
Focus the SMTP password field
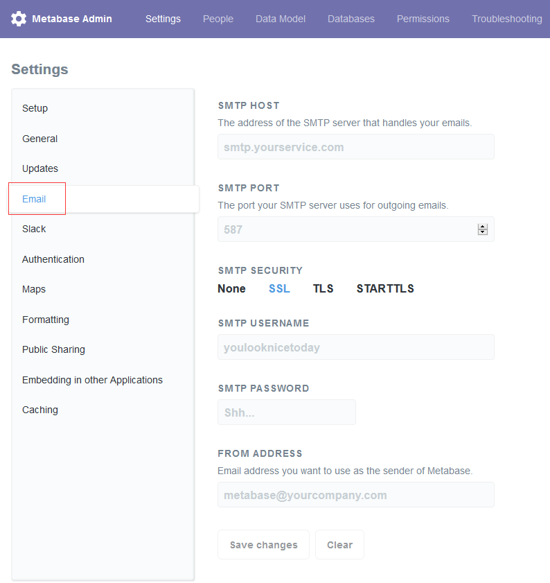point(286,412)
